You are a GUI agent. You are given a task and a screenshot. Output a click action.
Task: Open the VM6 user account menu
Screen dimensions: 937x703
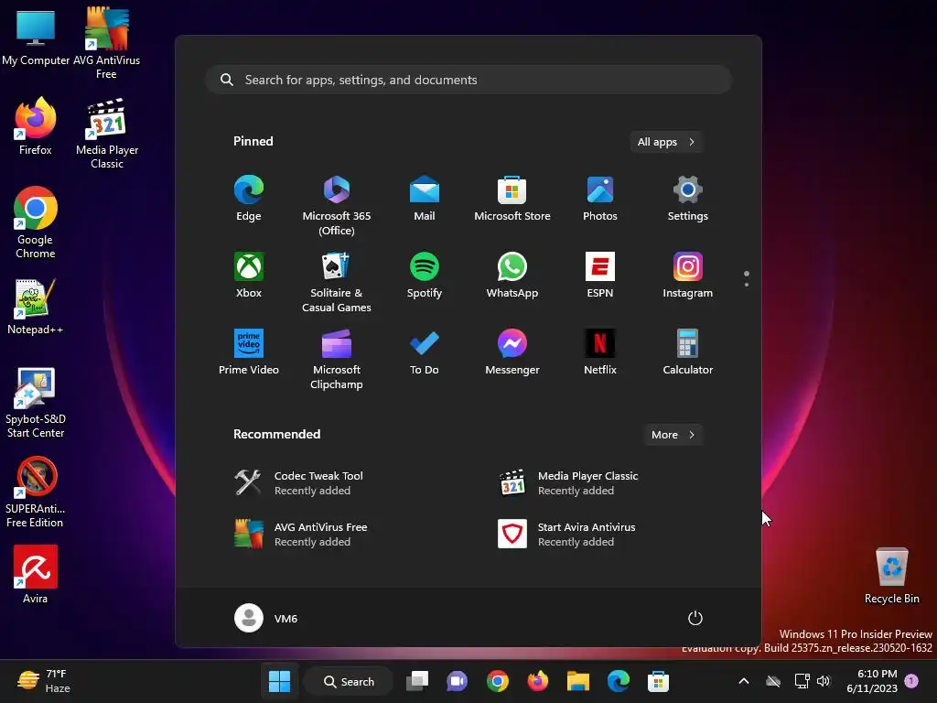pyautogui.click(x=266, y=618)
